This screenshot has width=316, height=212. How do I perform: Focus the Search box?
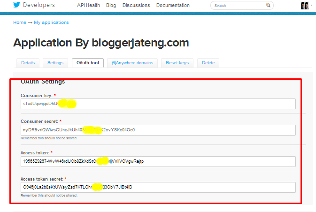click(x=242, y=6)
